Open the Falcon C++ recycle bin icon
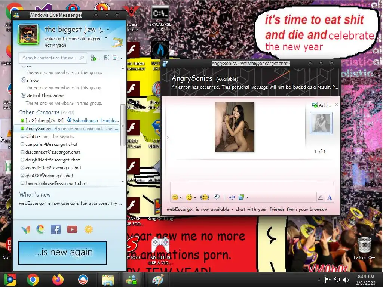Image resolution: width=383 pixels, height=287 pixels. coord(364,248)
